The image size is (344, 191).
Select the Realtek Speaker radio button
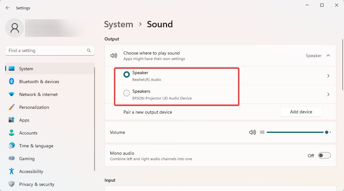pos(127,74)
